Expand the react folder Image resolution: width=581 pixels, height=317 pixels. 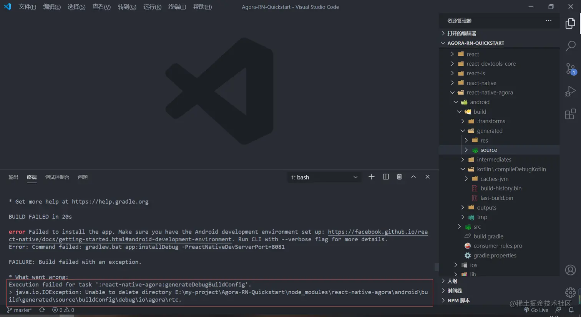(499, 54)
